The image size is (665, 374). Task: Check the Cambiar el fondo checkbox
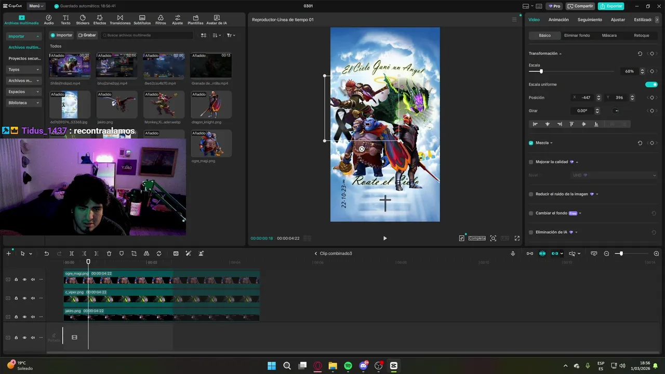coord(531,213)
